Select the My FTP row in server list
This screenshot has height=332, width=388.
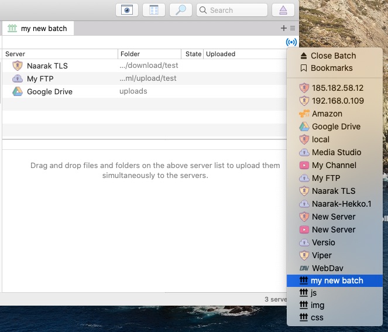(x=145, y=78)
